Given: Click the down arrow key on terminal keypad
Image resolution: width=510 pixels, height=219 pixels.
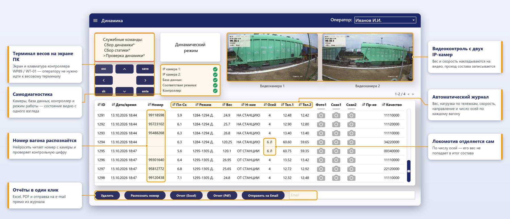Looking at the screenshot, I should [x=124, y=91].
